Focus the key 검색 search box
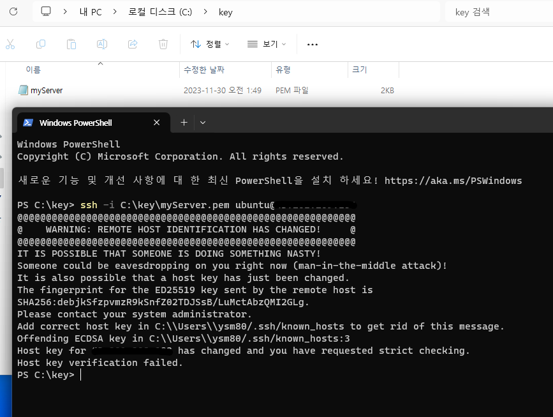This screenshot has width=553, height=417. pos(499,12)
